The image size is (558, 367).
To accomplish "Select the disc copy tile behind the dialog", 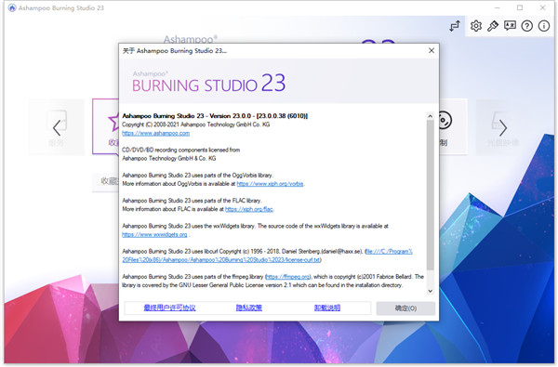I will 453,126.
